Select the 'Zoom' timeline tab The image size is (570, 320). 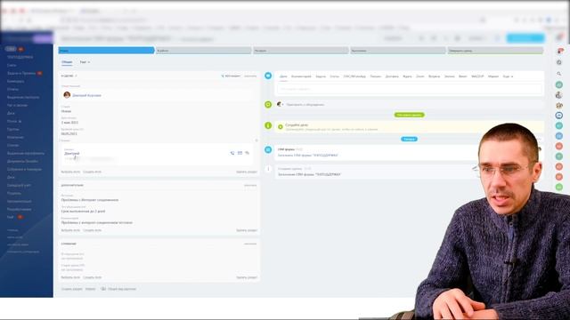pyautogui.click(x=419, y=76)
